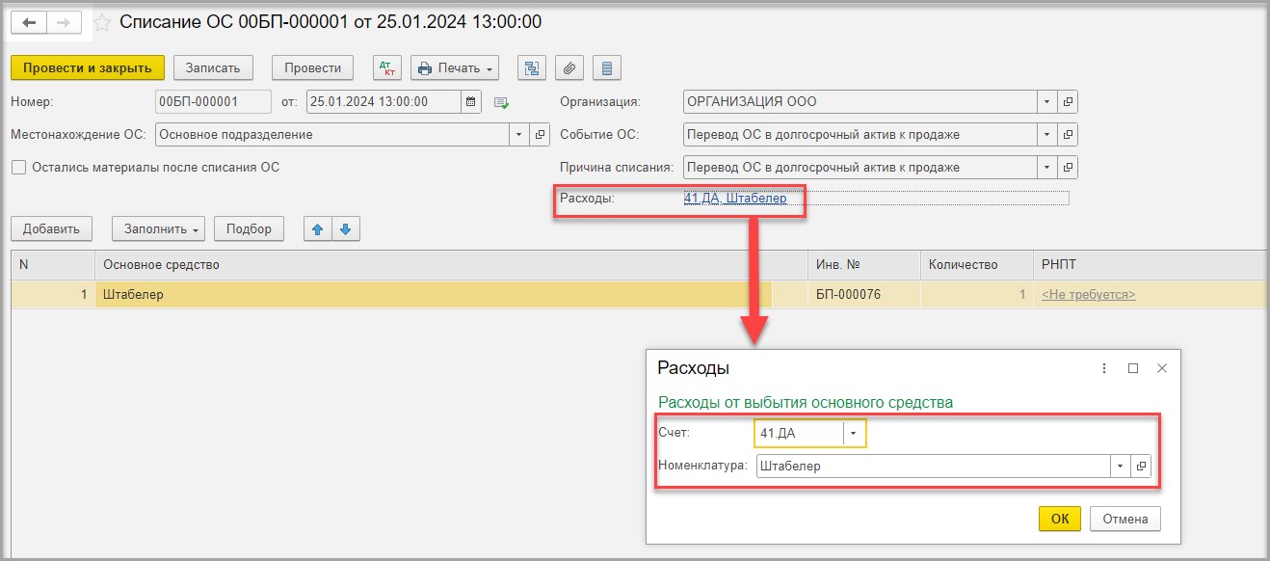Screen dimensions: 1270x561
Task: Click the РНПТ column header
Action: [x=1151, y=264]
